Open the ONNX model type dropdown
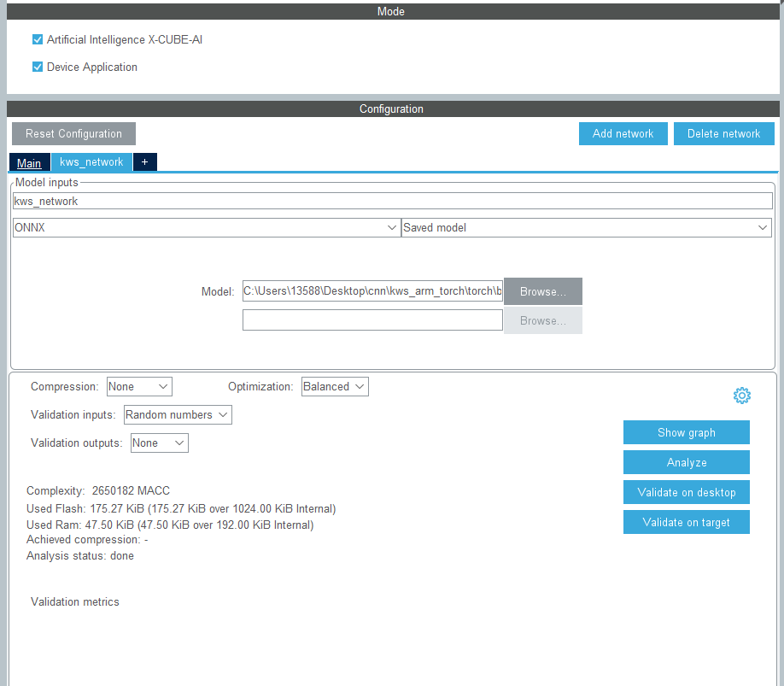Viewport: 784px width, 686px height. (207, 227)
